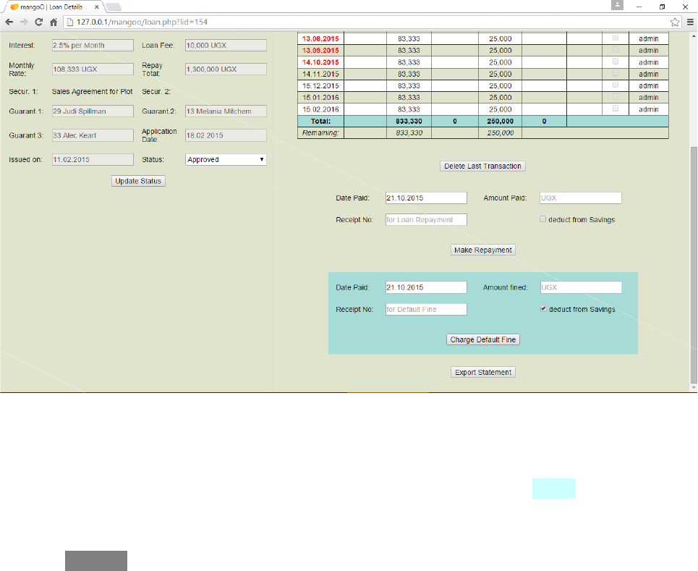This screenshot has width=698, height=571.
Task: Open the Status dropdown showing Approved
Action: click(x=226, y=159)
